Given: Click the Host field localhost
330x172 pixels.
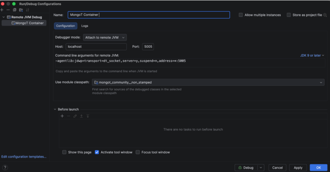Looking at the screenshot, I should coord(96,46).
